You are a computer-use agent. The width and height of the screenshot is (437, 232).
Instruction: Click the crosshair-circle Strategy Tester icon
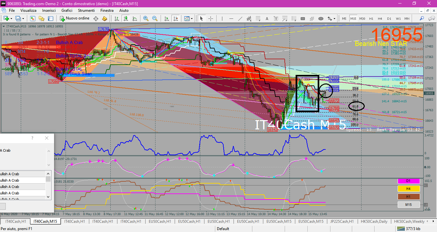click(x=96, y=18)
